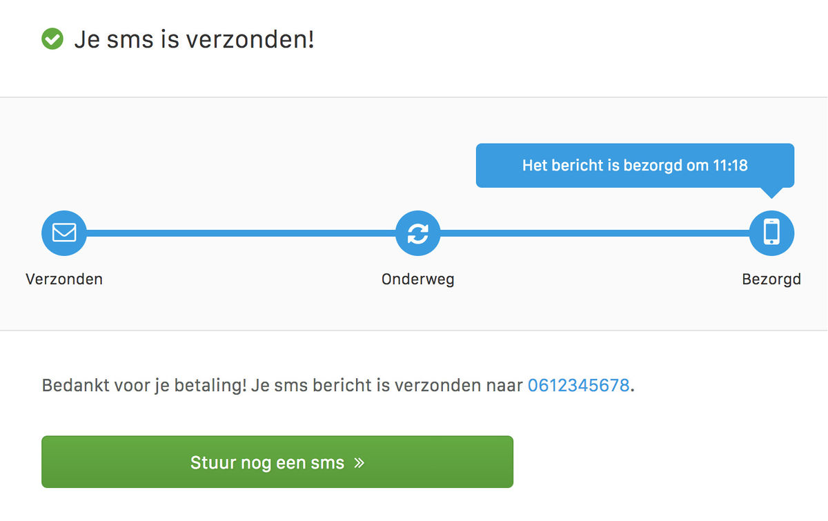The image size is (828, 521).
Task: Click the sync arrows icon for Onderweg
Action: coord(417,233)
